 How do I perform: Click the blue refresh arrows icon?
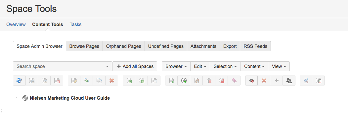pyautogui.click(x=19, y=81)
